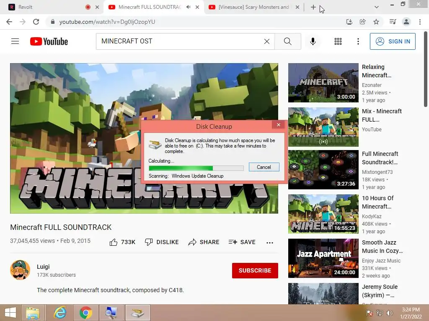Click SAVE to playlist

242,242
